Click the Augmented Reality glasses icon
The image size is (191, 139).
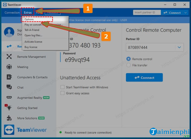point(9,97)
